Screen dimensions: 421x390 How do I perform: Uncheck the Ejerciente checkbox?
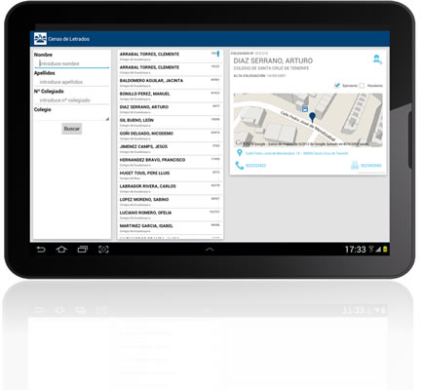[x=337, y=86]
